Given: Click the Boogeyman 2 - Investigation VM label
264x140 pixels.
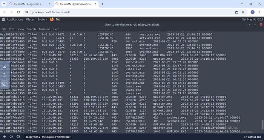Looking at the screenshot, I should click(48, 137).
